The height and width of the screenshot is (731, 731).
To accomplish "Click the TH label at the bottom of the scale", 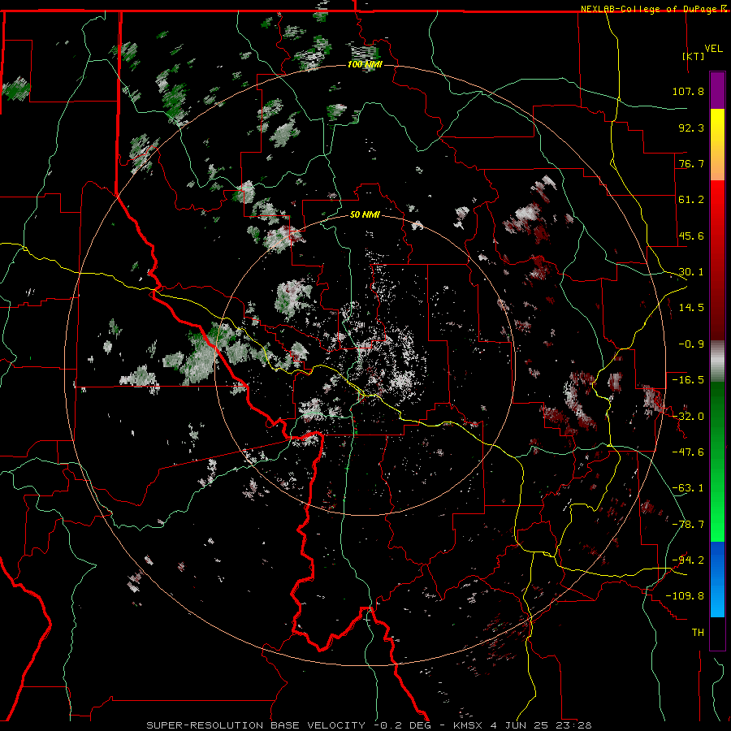I will click(x=698, y=632).
